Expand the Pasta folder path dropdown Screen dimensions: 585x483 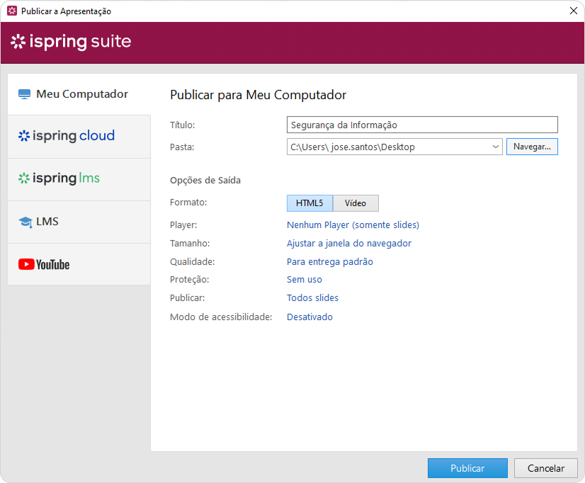click(x=495, y=147)
